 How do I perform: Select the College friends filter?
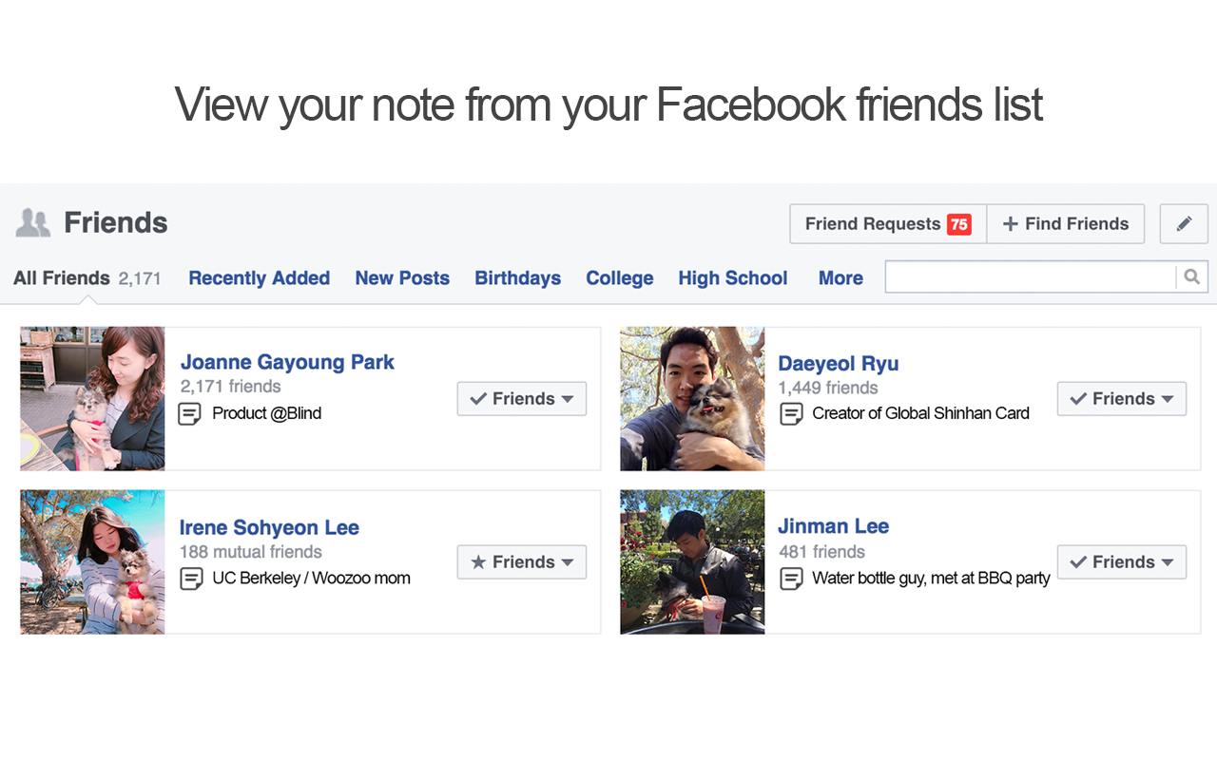[x=619, y=277]
